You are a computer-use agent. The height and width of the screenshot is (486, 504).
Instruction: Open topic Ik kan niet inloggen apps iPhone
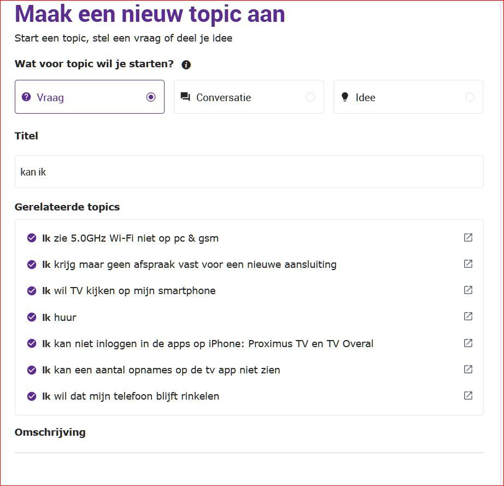coord(208,344)
